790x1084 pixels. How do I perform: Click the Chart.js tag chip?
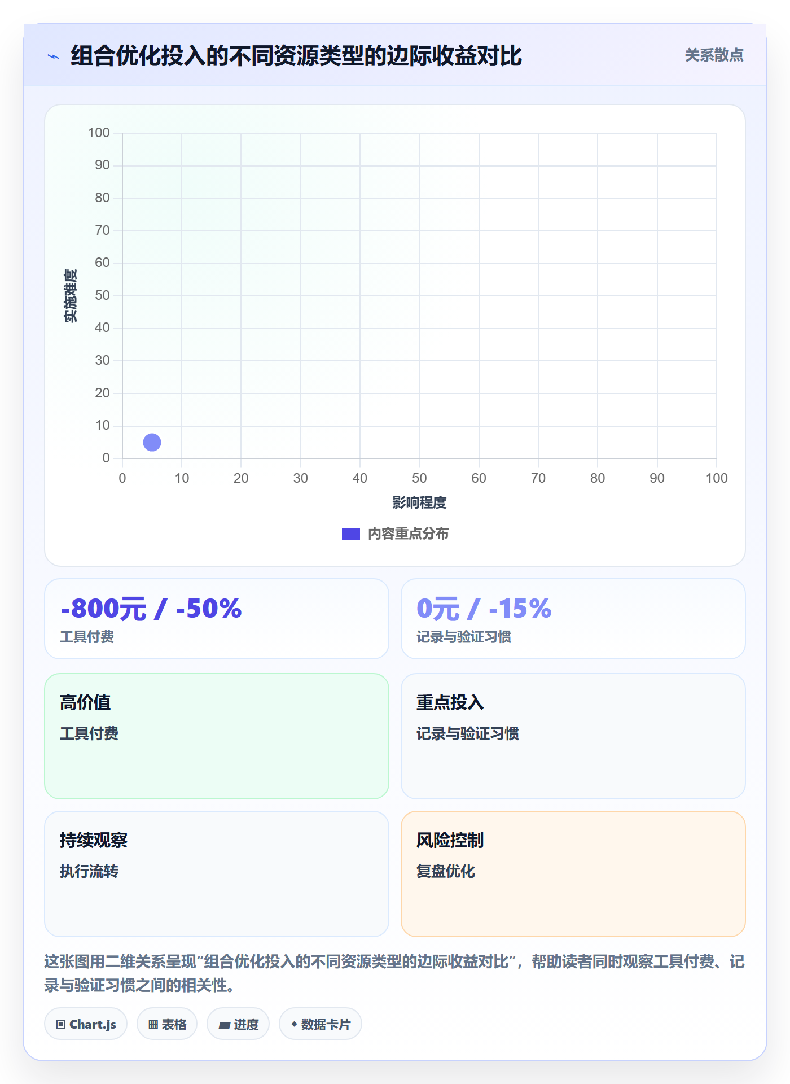point(86,1024)
